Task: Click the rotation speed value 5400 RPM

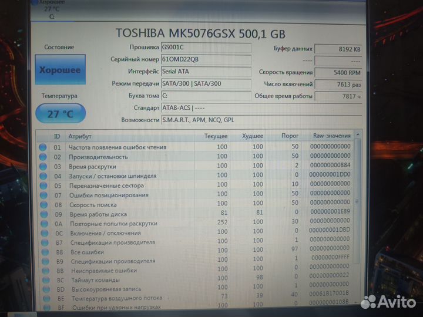Action: pos(338,73)
